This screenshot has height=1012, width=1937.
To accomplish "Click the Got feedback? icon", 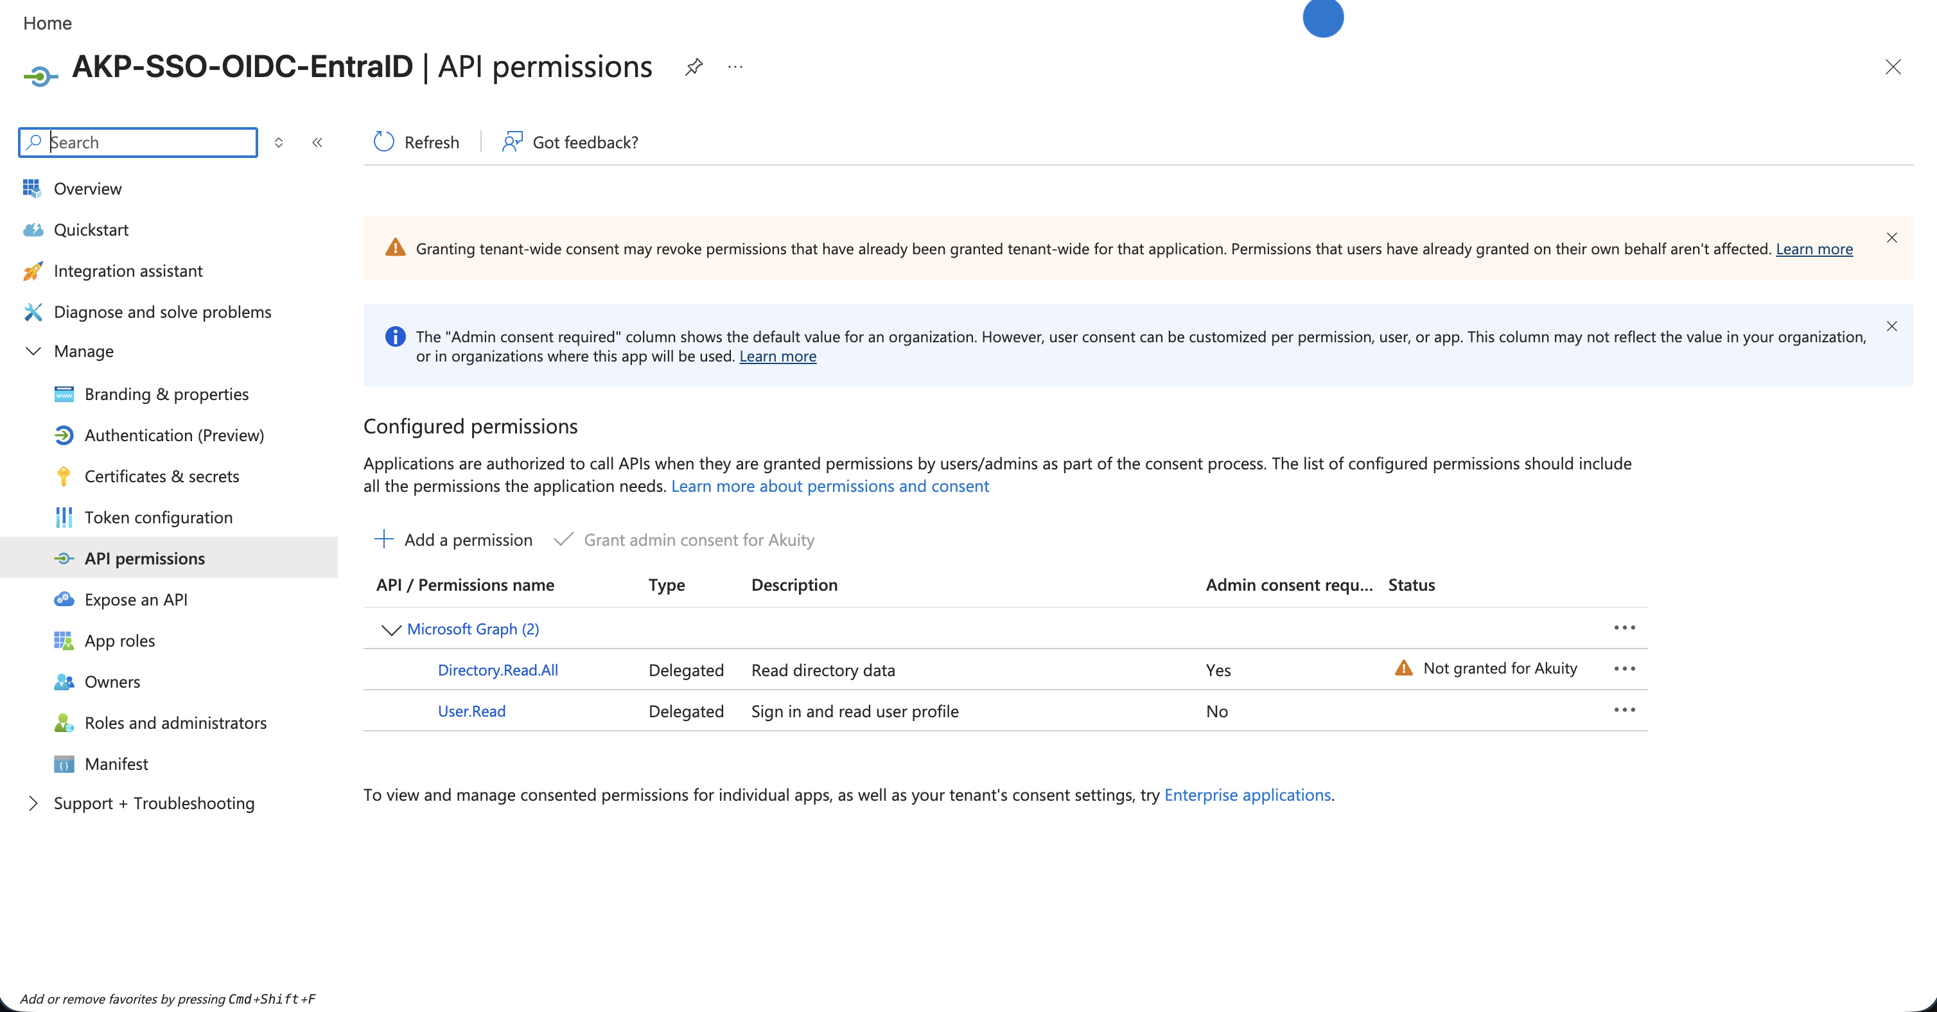I will click(x=512, y=142).
